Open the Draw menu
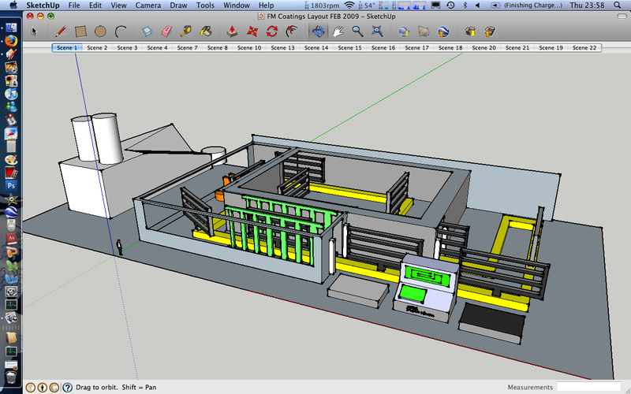The width and height of the screenshot is (631, 394). tap(178, 5)
